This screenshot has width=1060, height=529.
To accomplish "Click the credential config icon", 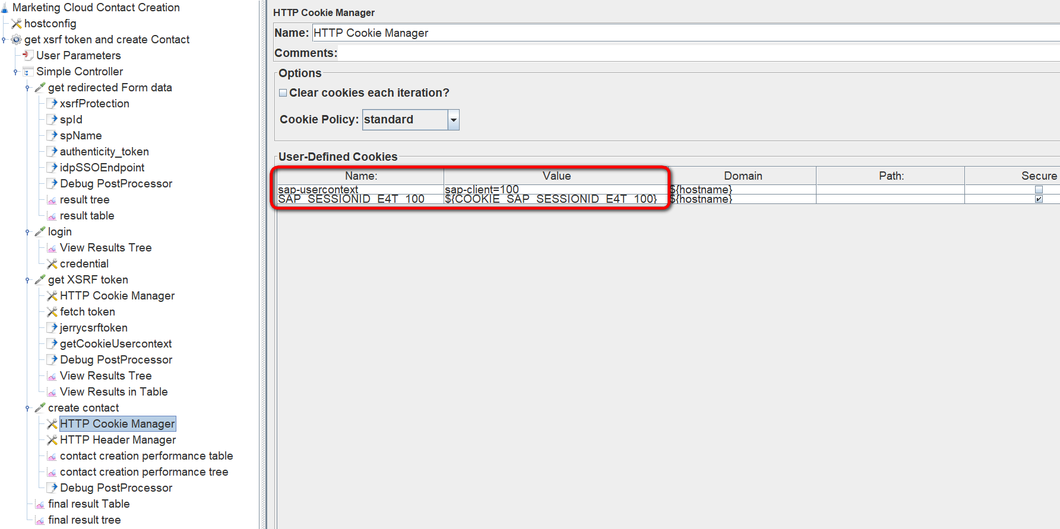I will click(52, 264).
